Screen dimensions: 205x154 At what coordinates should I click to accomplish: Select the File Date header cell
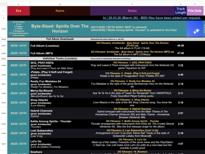[195, 11]
